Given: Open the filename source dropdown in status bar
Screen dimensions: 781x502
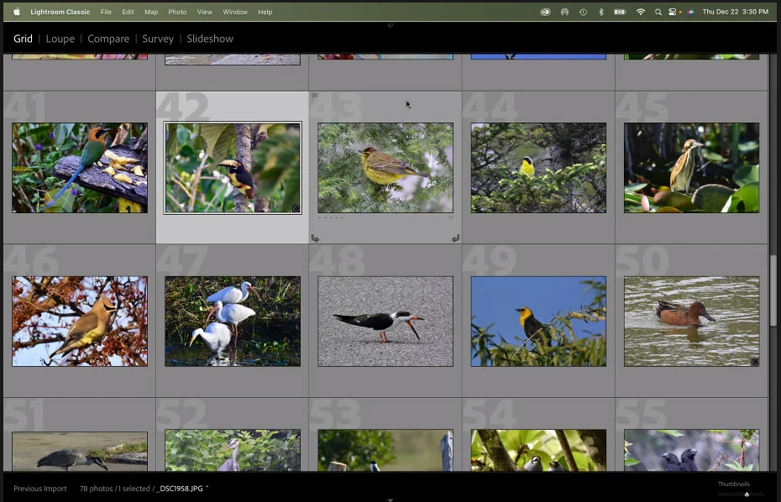Looking at the screenshot, I should coord(181,489).
